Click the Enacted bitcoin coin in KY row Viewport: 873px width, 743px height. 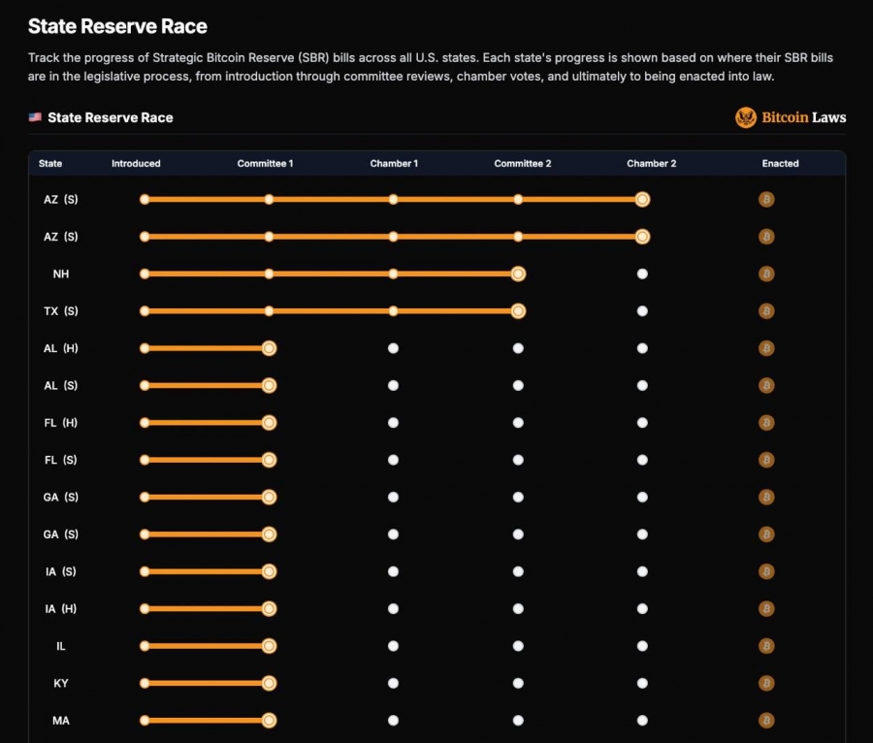pyautogui.click(x=766, y=683)
